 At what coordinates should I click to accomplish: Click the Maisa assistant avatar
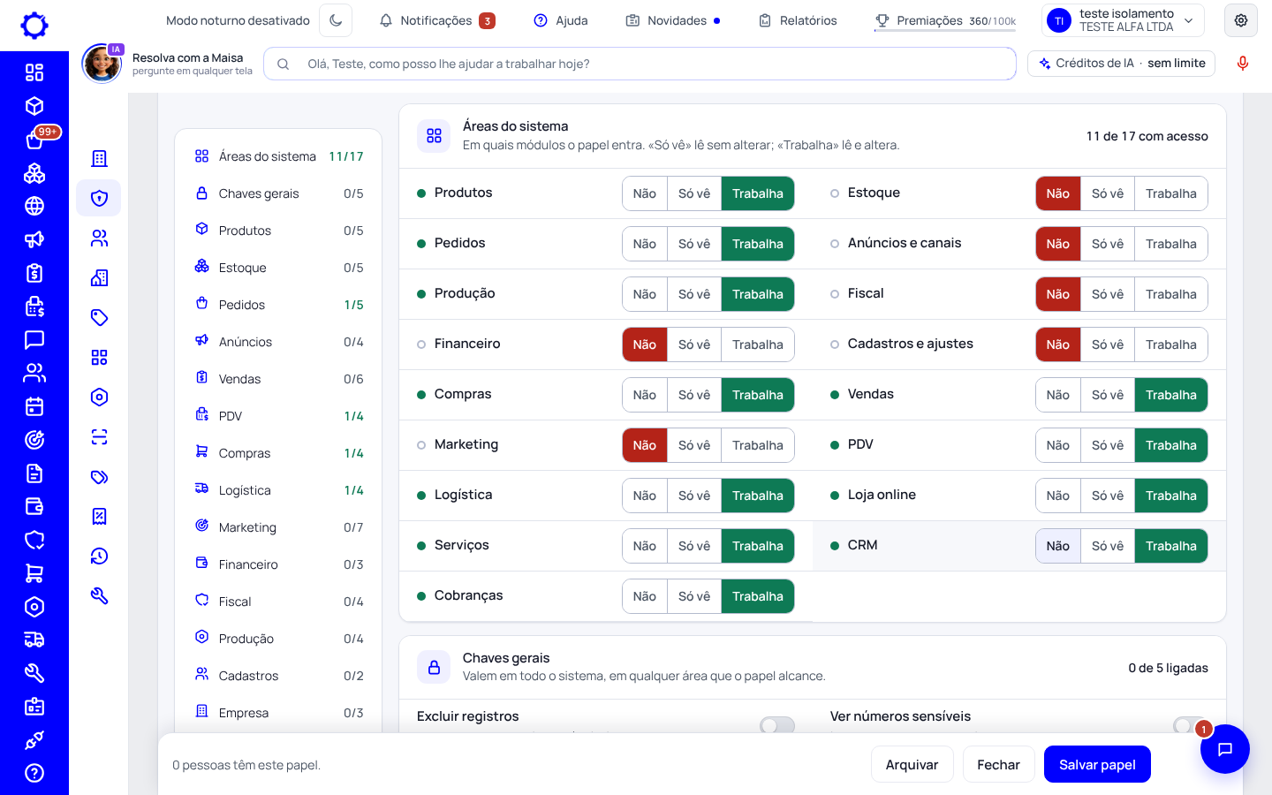102,64
